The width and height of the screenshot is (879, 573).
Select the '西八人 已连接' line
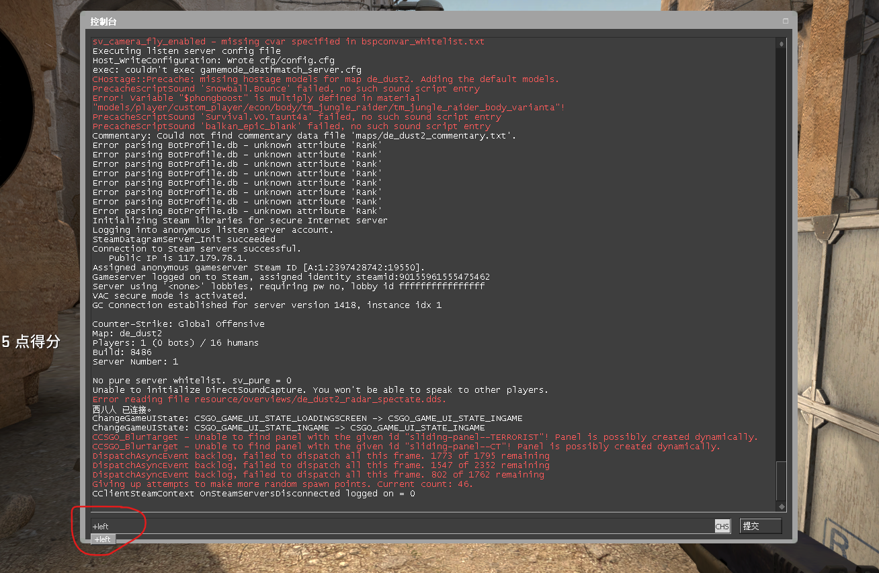tap(122, 409)
